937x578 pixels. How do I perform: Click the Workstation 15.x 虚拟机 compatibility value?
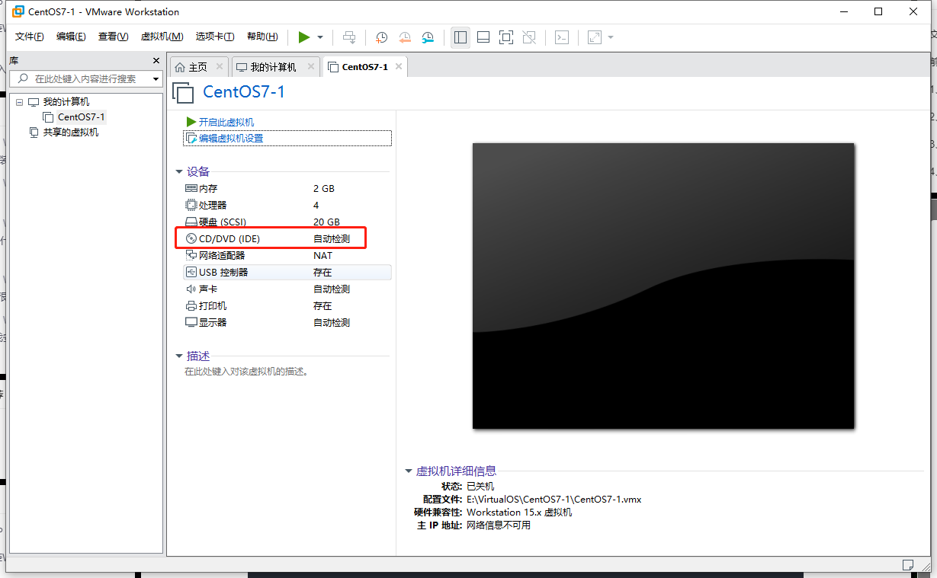click(519, 513)
